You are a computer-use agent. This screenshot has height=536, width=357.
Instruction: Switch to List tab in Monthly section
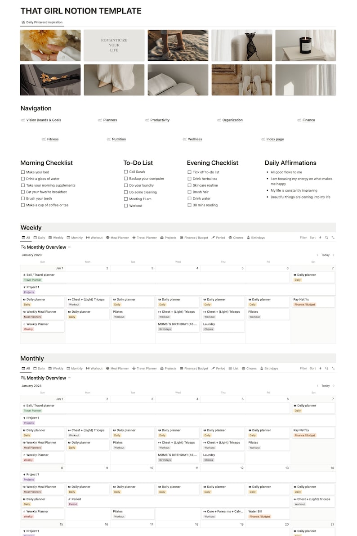click(233, 369)
